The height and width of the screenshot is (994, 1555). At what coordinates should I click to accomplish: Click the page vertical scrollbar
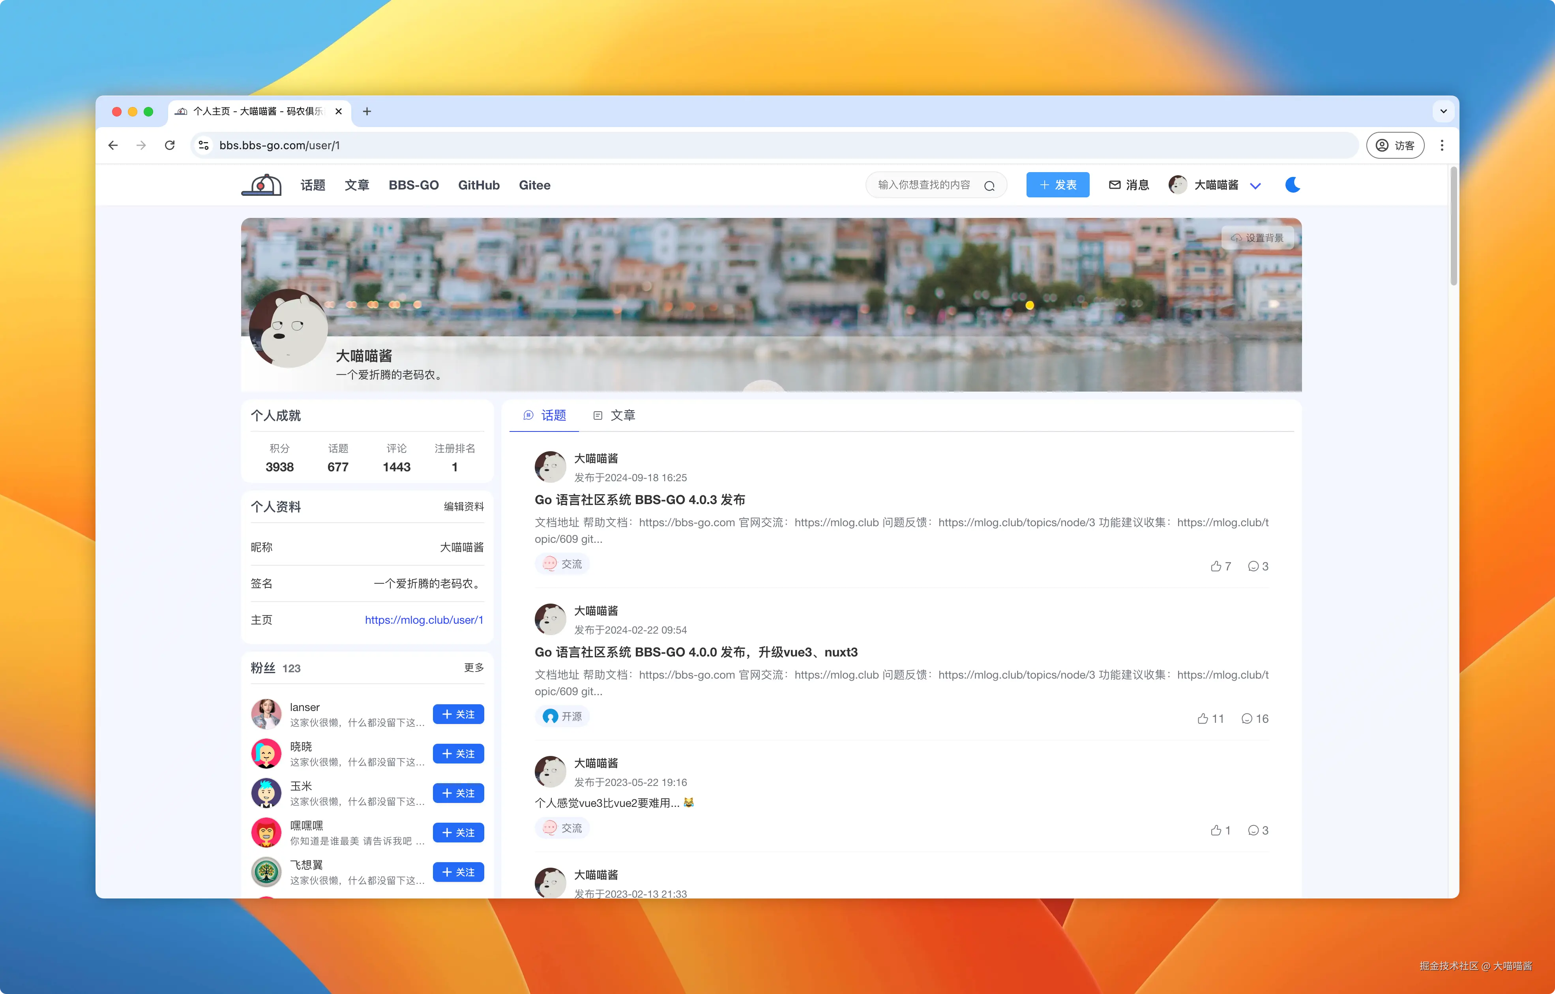coord(1453,226)
